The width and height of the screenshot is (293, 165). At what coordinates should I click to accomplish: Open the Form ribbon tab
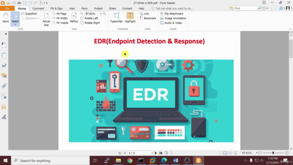(84, 8)
